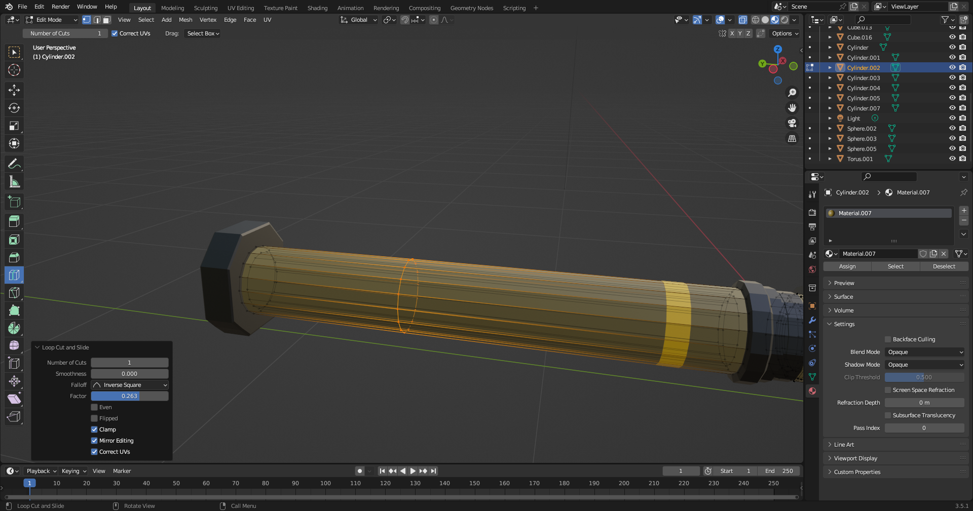Click the Deselect material button
This screenshot has height=511, width=973.
[944, 266]
